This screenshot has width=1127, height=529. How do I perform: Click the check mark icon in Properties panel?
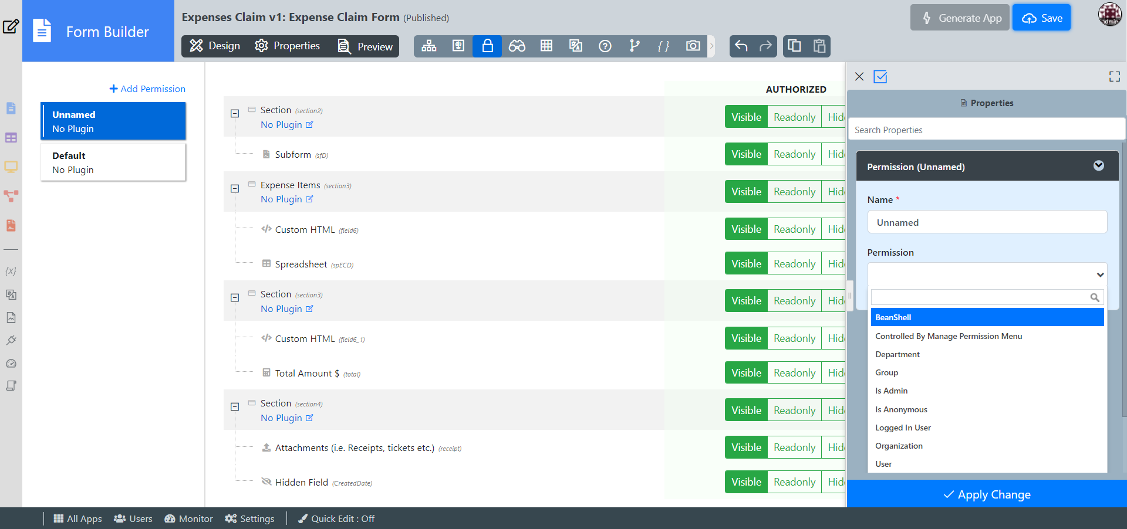coord(880,76)
